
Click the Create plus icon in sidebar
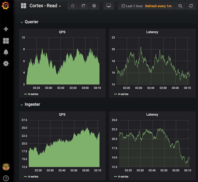(6, 29)
